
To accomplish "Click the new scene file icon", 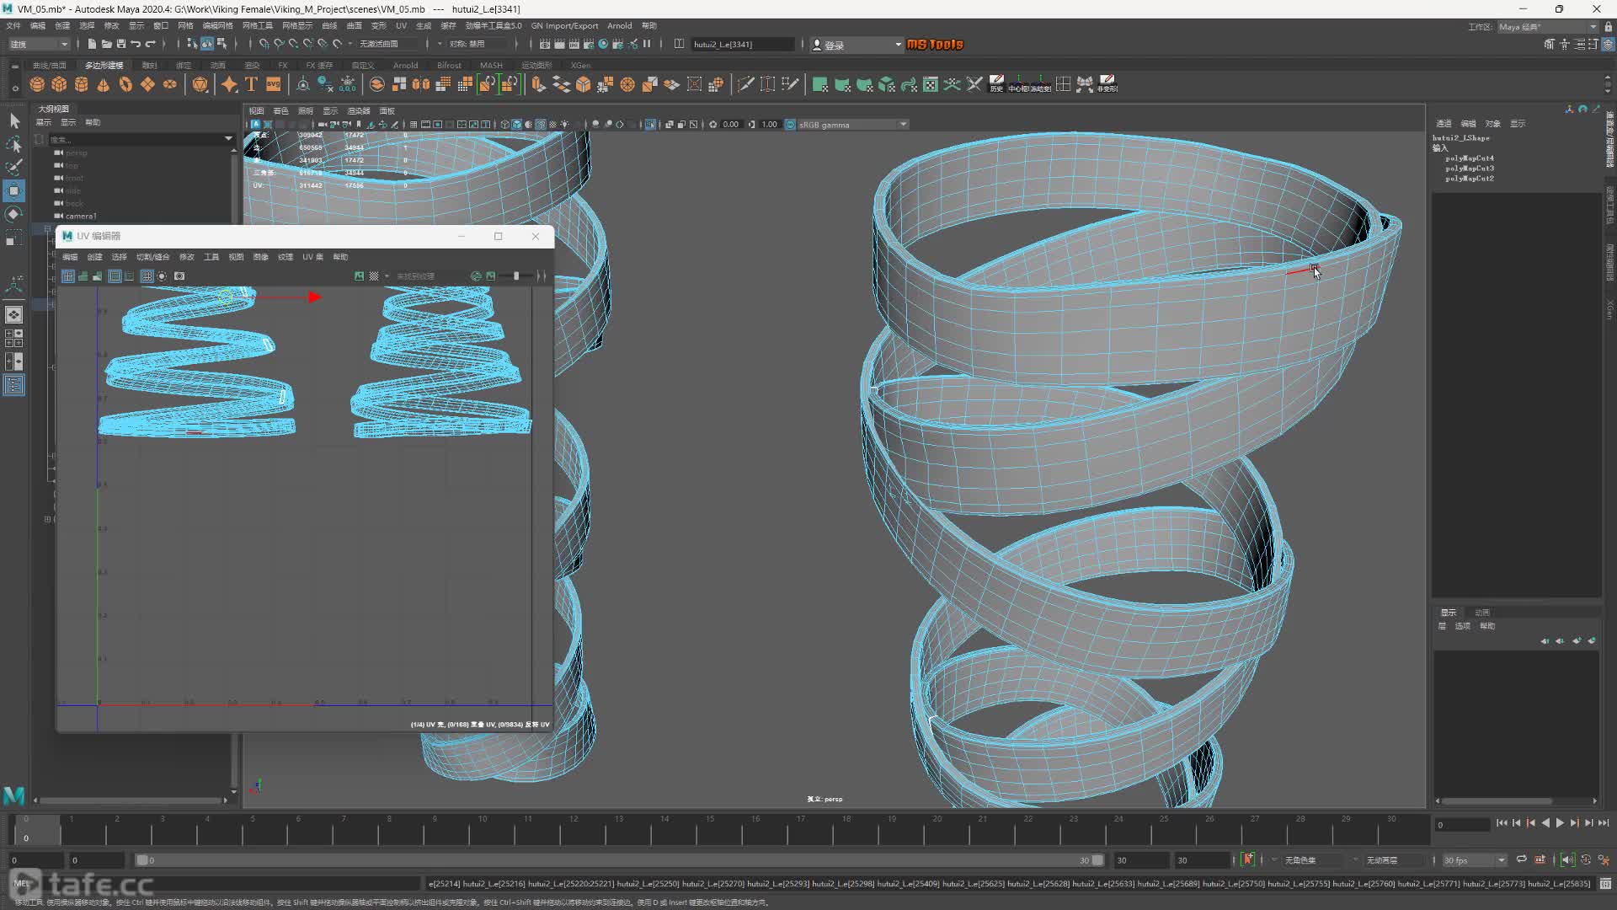I will [92, 44].
